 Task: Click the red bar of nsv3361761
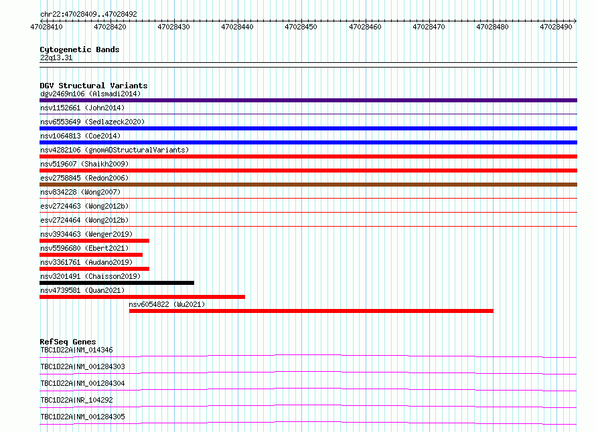point(94,269)
